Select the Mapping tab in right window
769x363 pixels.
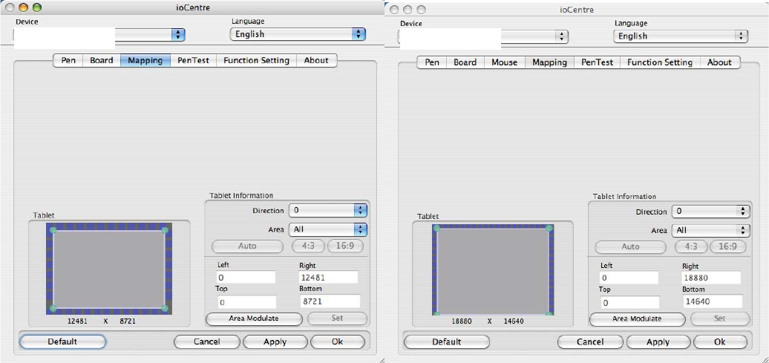click(549, 62)
